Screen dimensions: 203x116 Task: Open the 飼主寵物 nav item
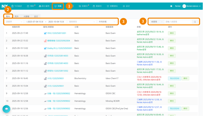pyautogui.click(x=44, y=6)
